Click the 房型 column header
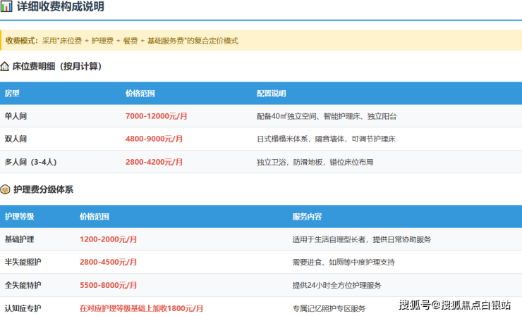Screen dimensions: 522x316 click(12, 94)
